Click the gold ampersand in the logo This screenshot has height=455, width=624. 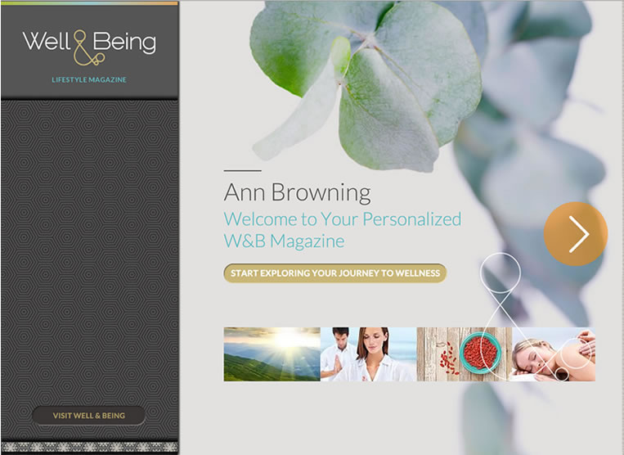[x=88, y=47]
